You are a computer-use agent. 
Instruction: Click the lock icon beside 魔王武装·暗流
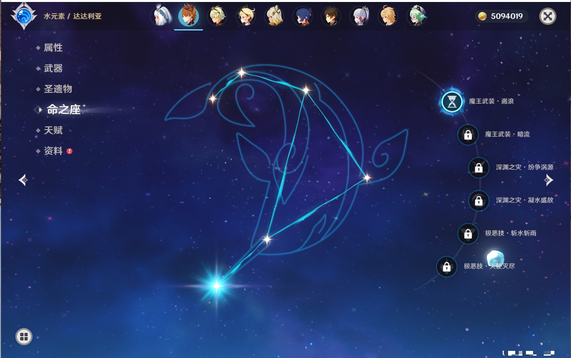click(468, 134)
